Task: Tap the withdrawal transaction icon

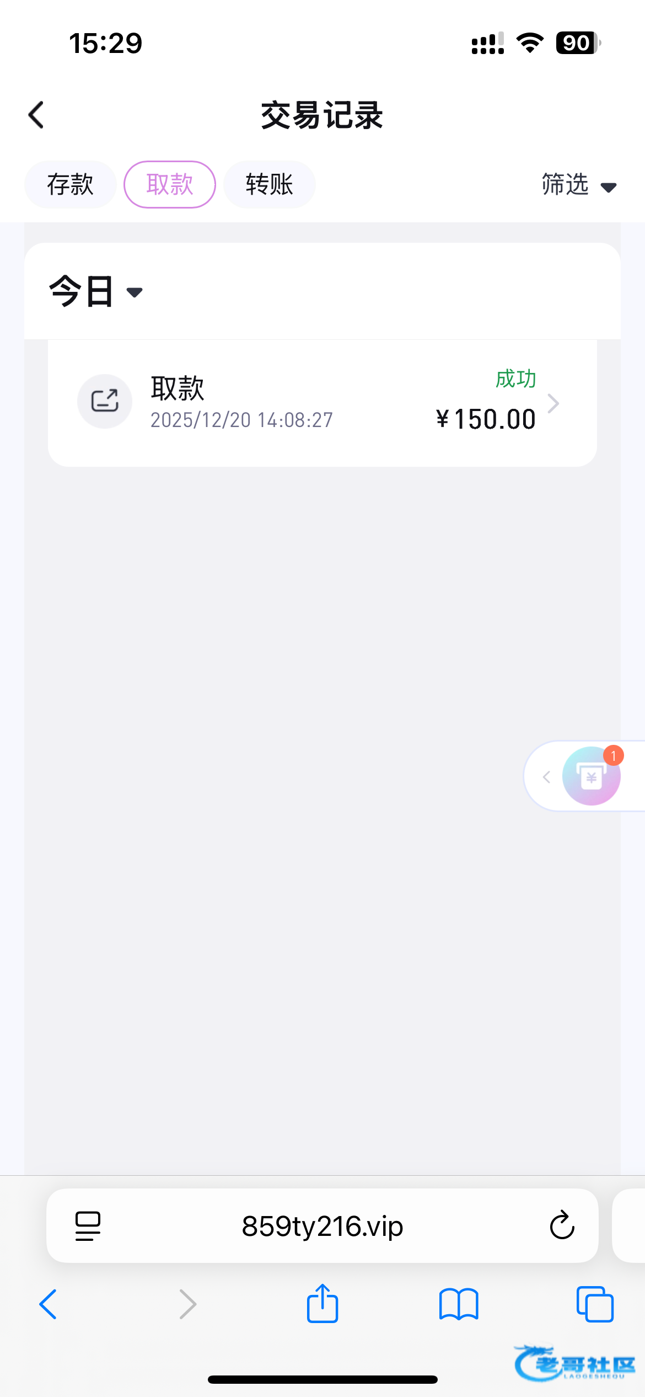Action: click(x=105, y=401)
